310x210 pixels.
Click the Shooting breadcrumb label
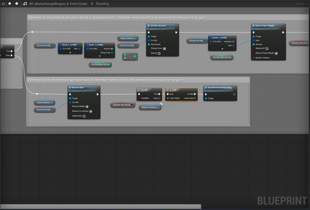point(102,4)
